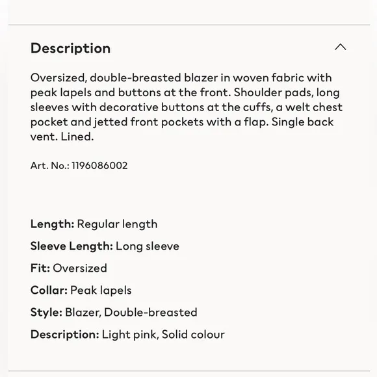
Task: Click the 'Art. No.:' label
Action: 50,166
